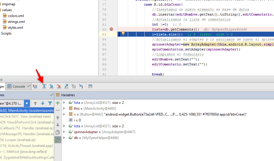The height and width of the screenshot is (161, 274).
Task: Expand the first lista ArrayList variable
Action: 64,103
